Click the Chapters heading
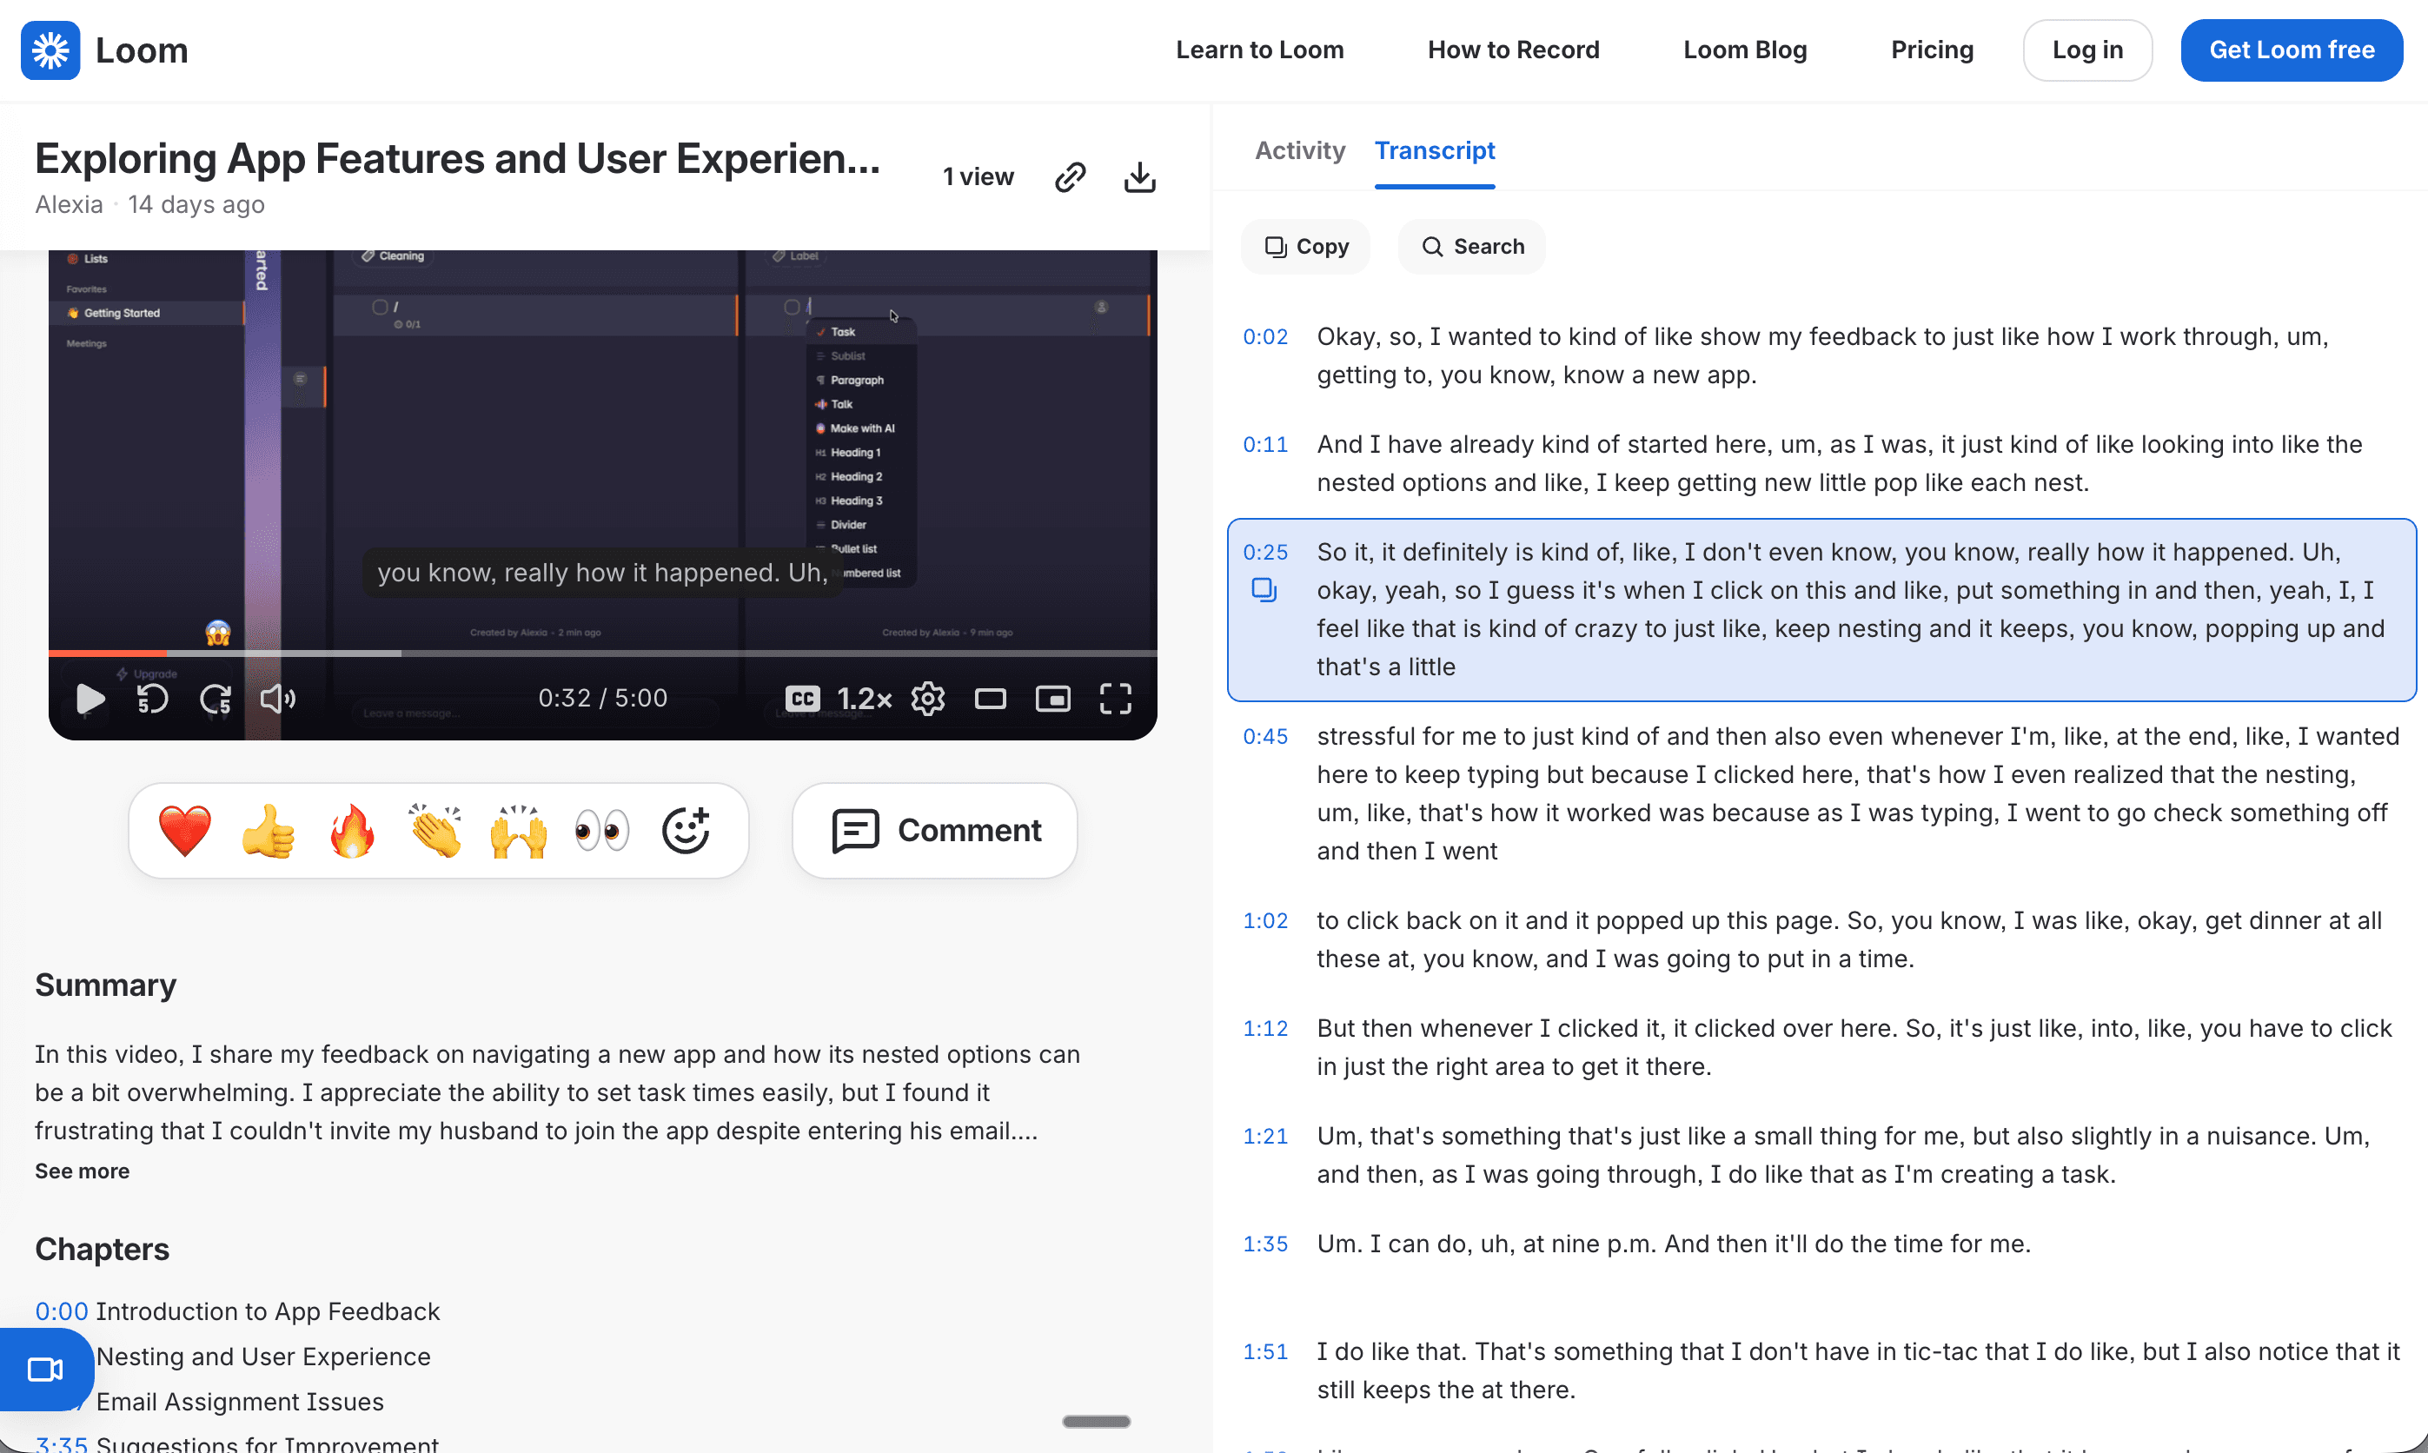 pos(102,1249)
